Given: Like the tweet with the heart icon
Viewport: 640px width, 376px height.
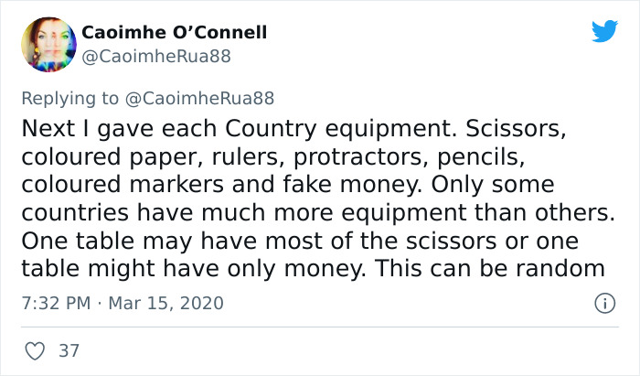Looking at the screenshot, I should coord(35,351).
